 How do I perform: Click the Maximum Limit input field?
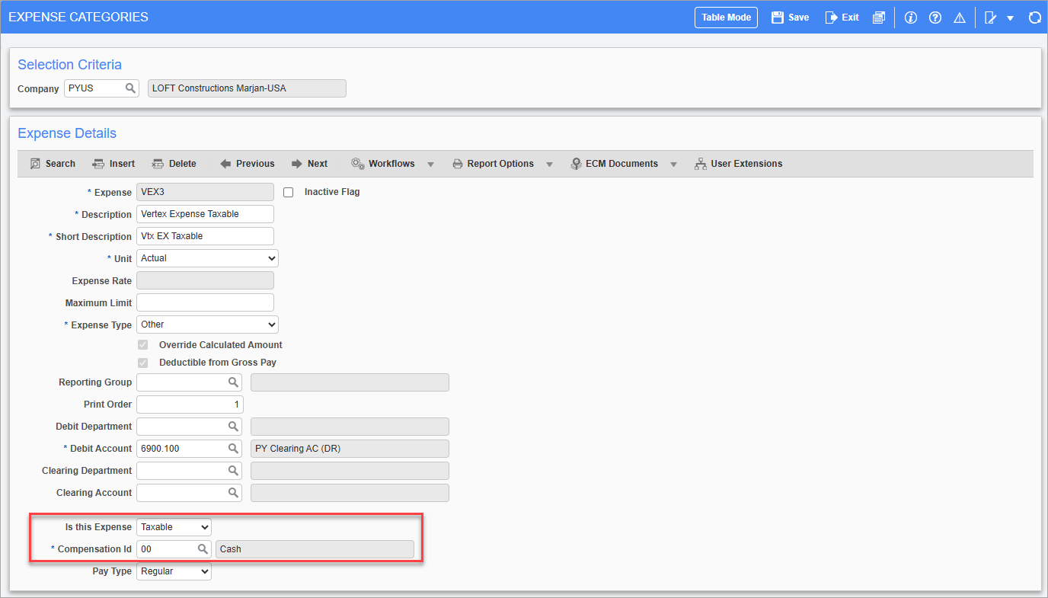tap(205, 302)
